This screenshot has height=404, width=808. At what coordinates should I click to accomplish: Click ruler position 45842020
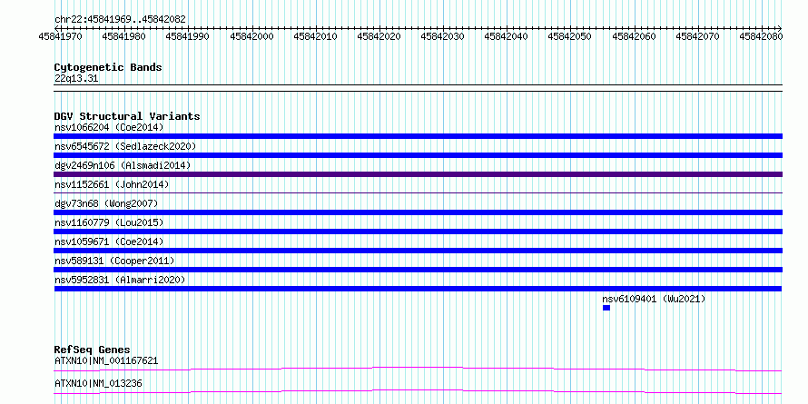pyautogui.click(x=379, y=36)
